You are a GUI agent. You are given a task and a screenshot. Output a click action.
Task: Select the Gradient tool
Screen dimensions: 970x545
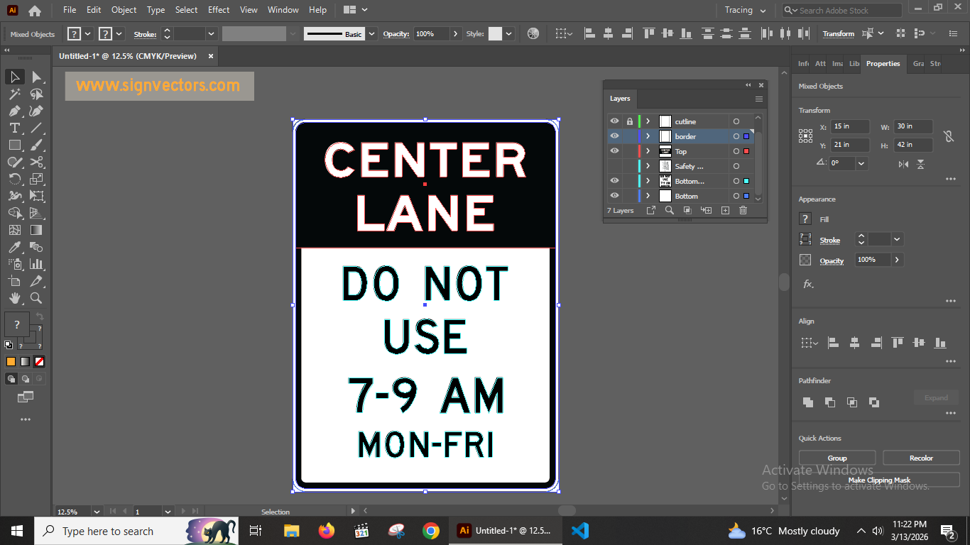(x=36, y=230)
